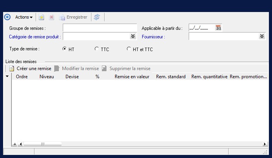Open the Actions dropdown menu

(24, 17)
